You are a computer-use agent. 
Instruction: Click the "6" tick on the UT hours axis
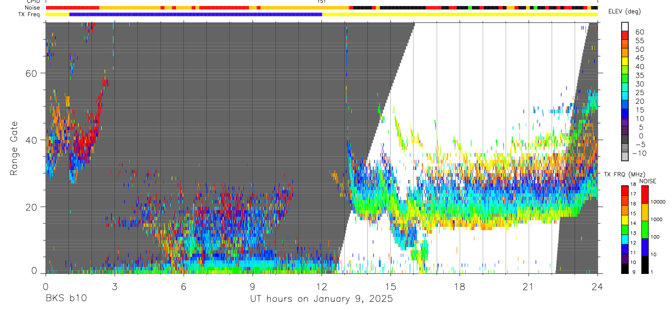pos(183,286)
